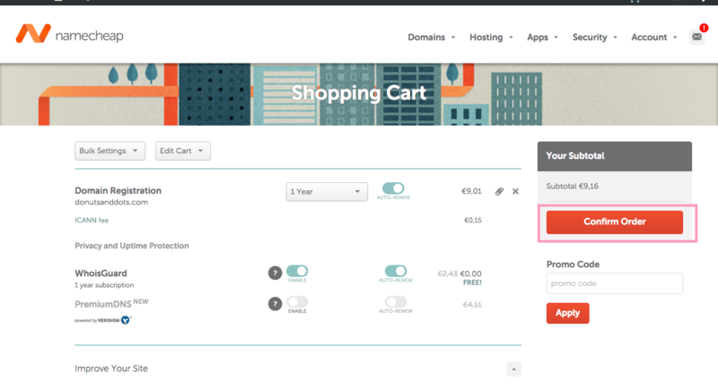
Task: Click the 1 year subscription text
Action: click(x=104, y=285)
